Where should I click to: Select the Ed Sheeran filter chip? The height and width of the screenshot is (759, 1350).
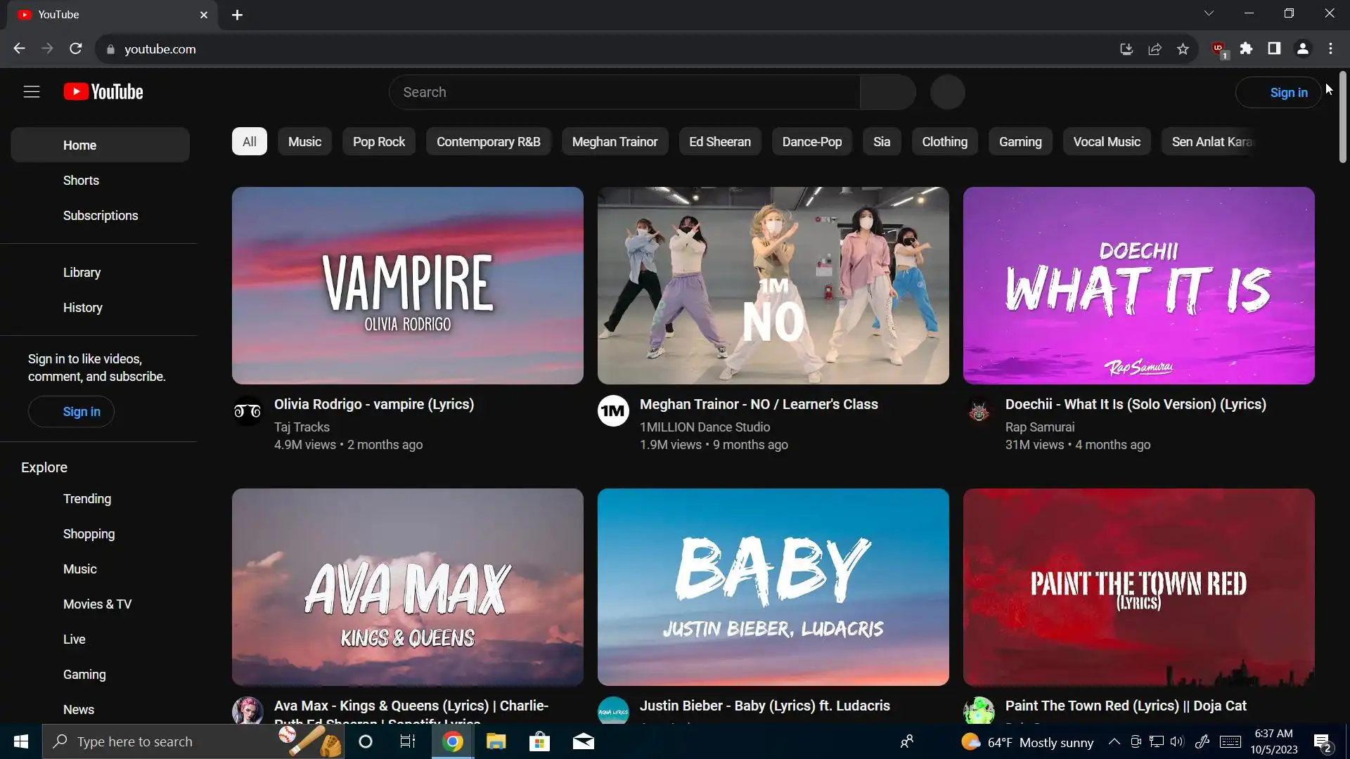coord(719,142)
